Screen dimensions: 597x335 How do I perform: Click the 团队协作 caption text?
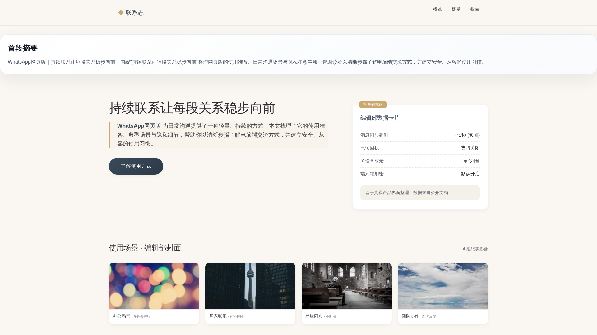[410, 316]
